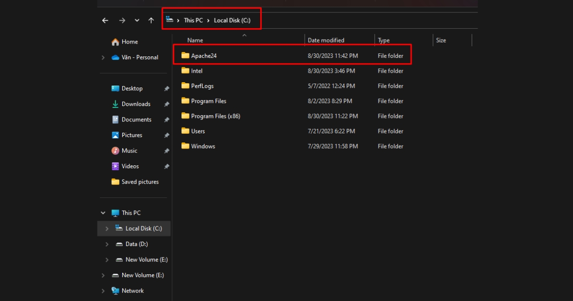Select the Windows folder
The width and height of the screenshot is (573, 301).
[203, 146]
